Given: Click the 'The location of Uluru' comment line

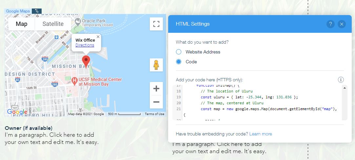Looking at the screenshot, I should (x=227, y=91).
